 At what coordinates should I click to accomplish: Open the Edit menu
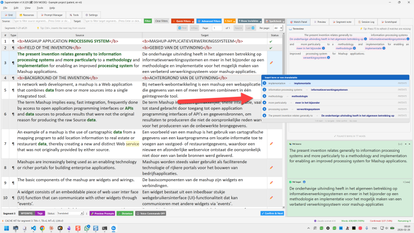16,8
